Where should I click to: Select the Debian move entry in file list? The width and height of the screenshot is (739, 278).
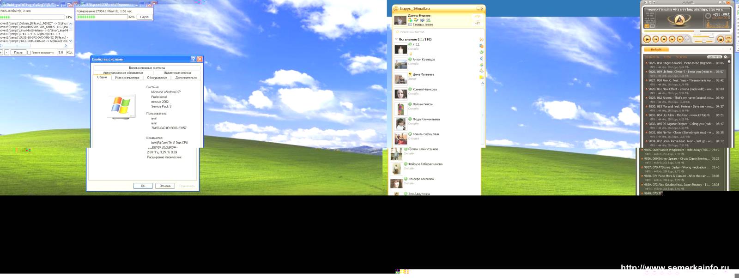tap(34, 23)
